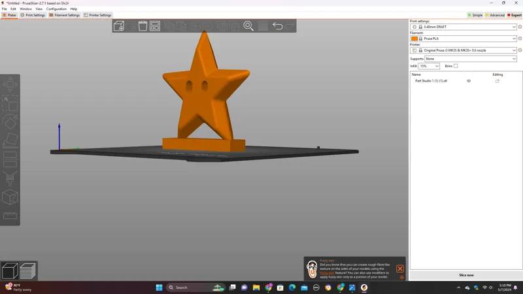Click the Undo arrow icon

(x=277, y=26)
